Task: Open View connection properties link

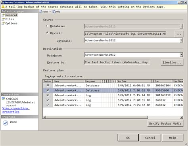Action: tap(15, 110)
